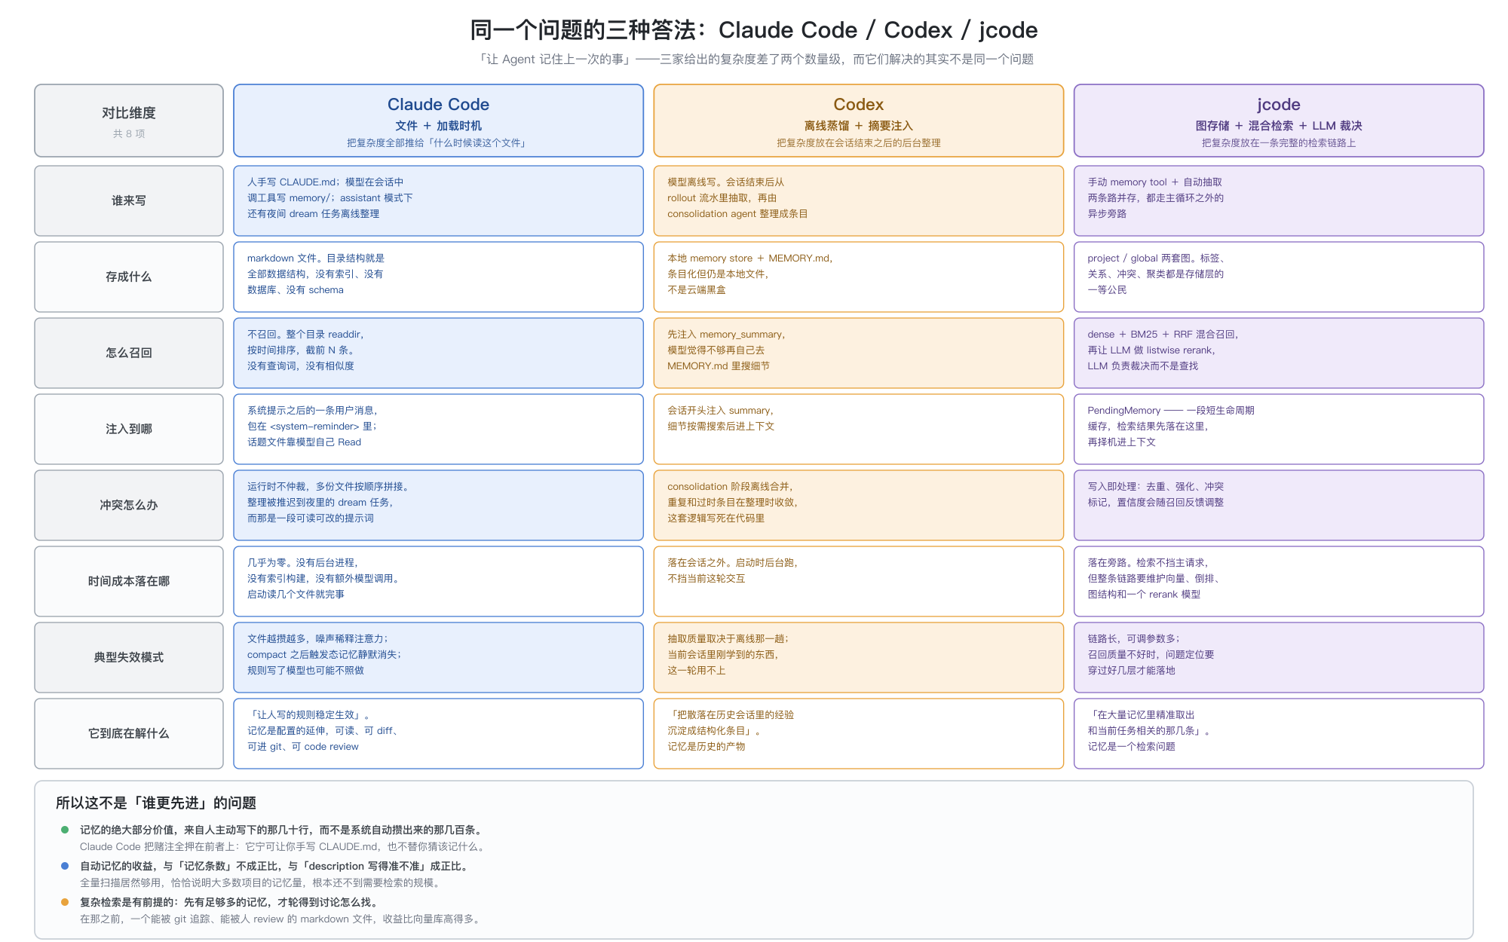The height and width of the screenshot is (942, 1508).
Task: Click the line 自动记忆的收益
Action: click(276, 866)
